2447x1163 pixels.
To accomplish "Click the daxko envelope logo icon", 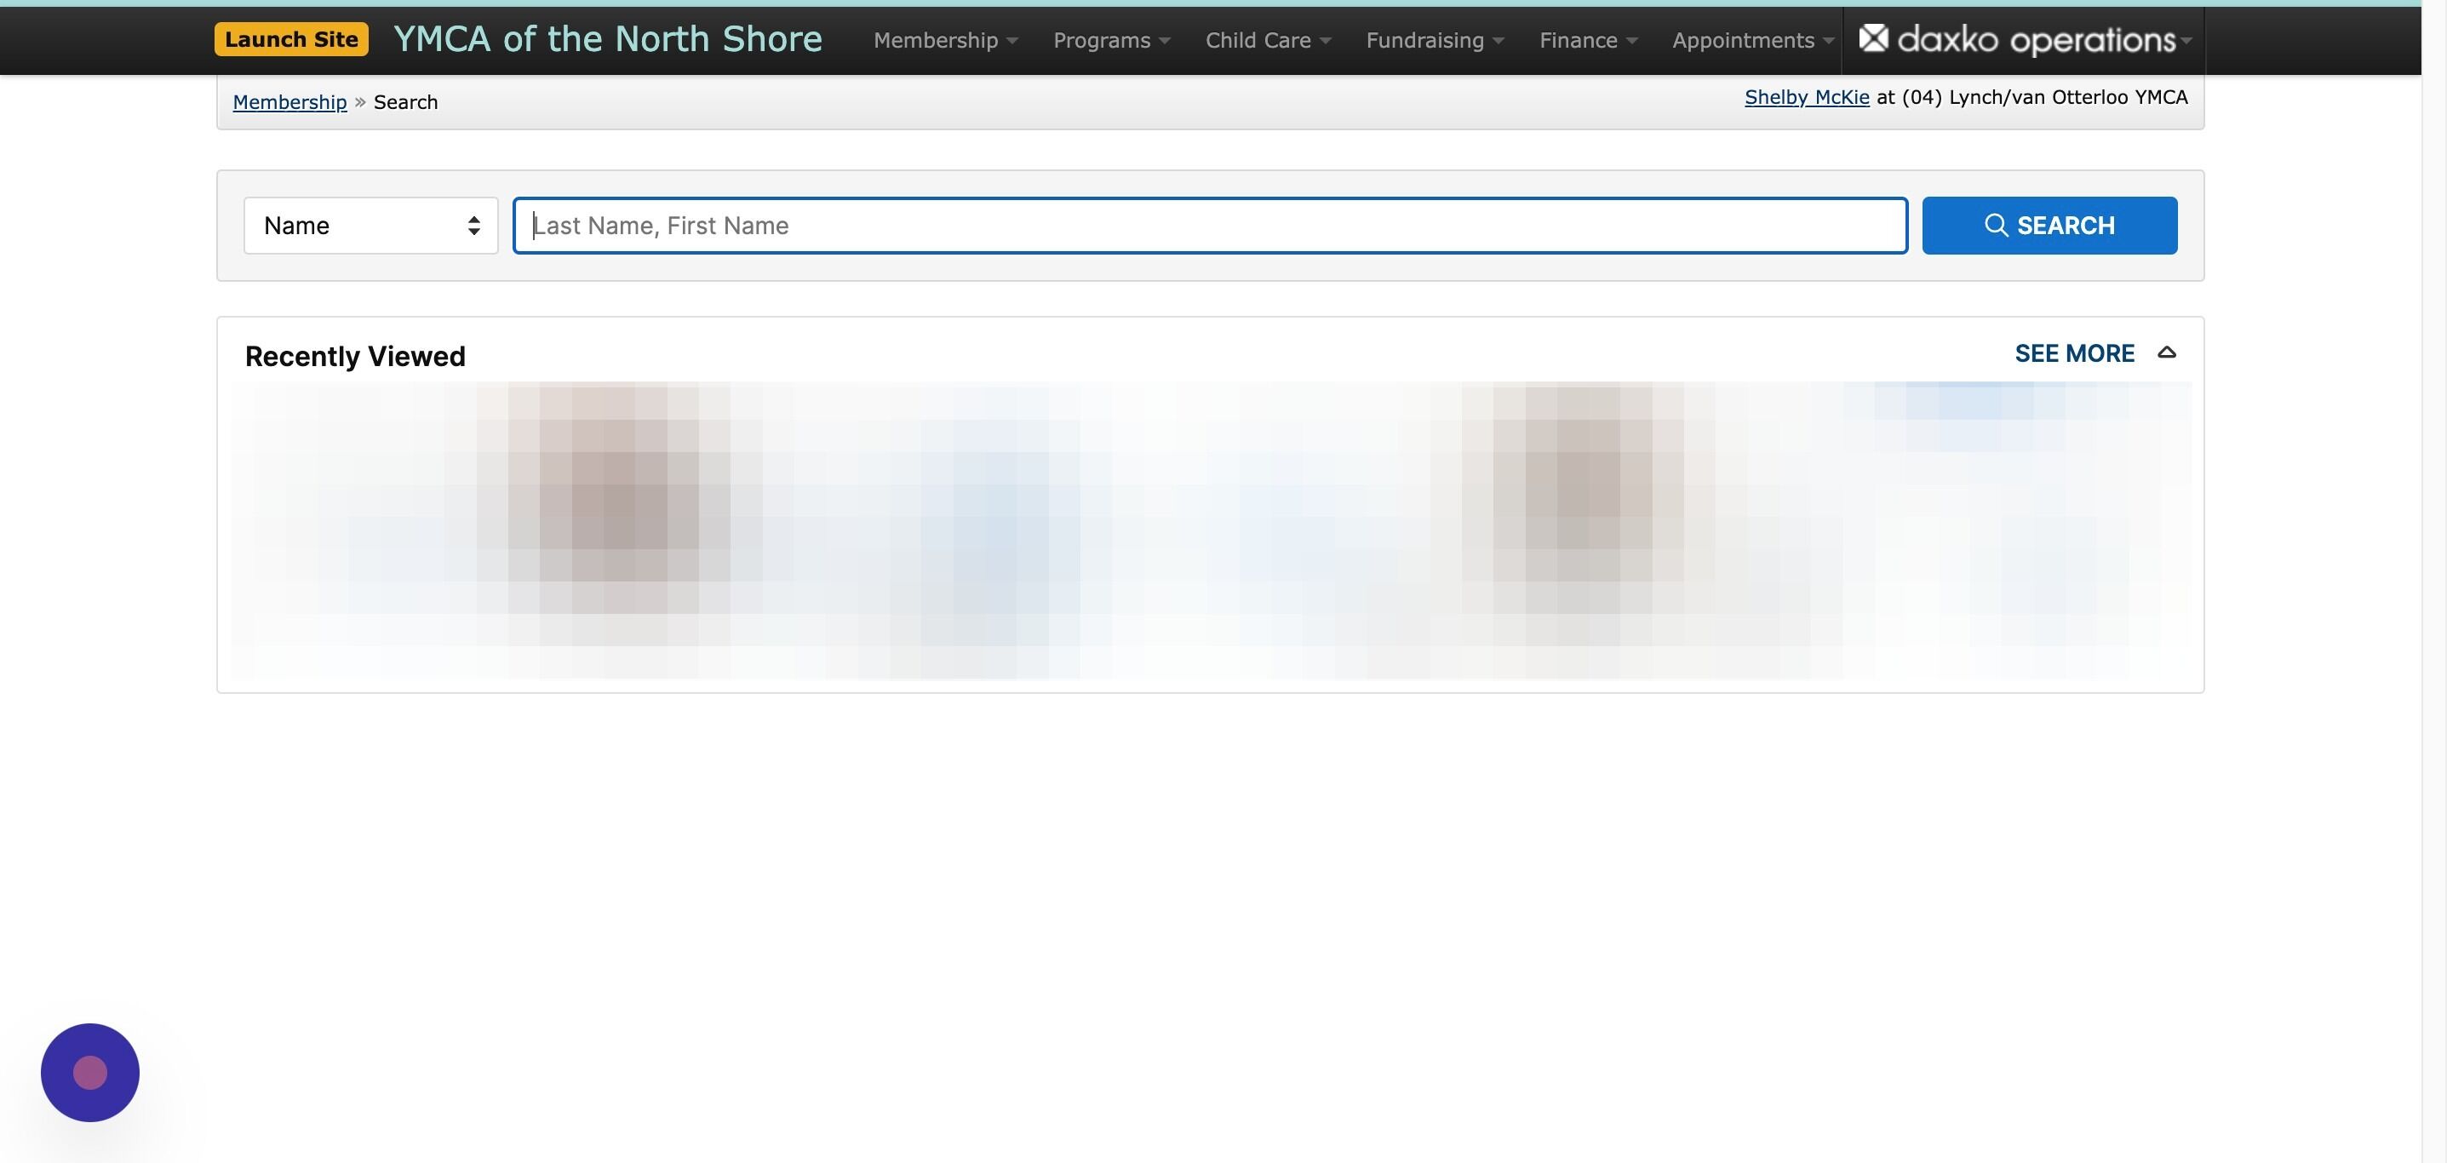I will [1873, 38].
